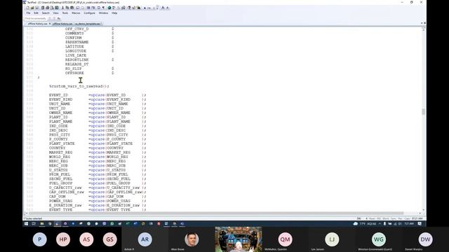Click the FUEL_GROUP assignment line

98,183
